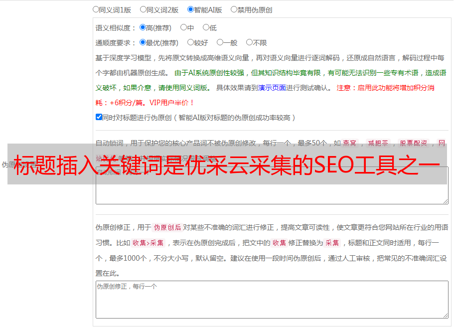Click the red VIP用户半价 notice text
This screenshot has width=454, height=328.
172,103
